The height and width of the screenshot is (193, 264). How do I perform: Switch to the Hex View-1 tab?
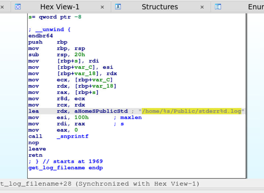[x=60, y=7]
